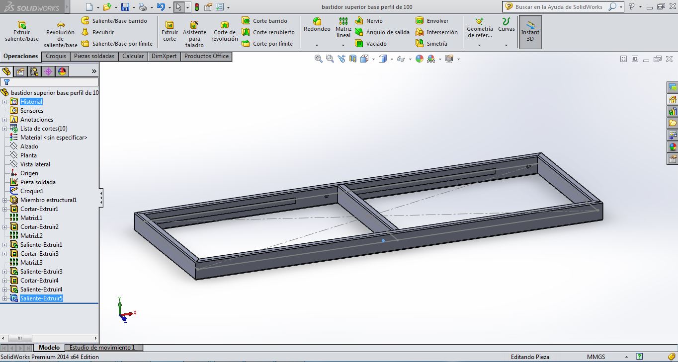This screenshot has height=362, width=678.
Task: Open the DimXpertManager tab icon
Action: [x=48, y=72]
